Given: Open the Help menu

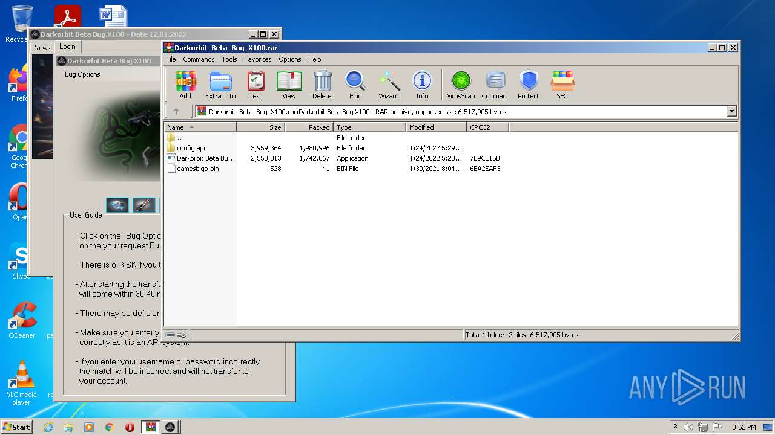Looking at the screenshot, I should [x=314, y=59].
